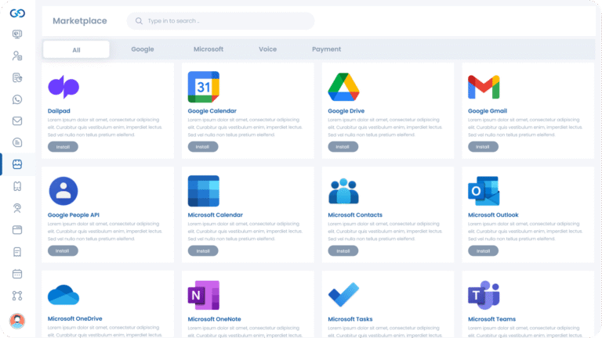Screen dimensions: 602x338
Task: Click the Microsoft Tasks checkmark logo
Action: pyautogui.click(x=343, y=295)
